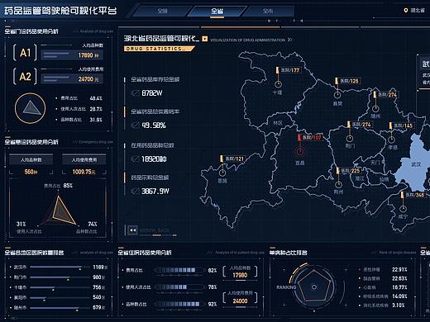430x322 pixels.
Task: Click the 24700 元 value bar
Action: (73, 79)
